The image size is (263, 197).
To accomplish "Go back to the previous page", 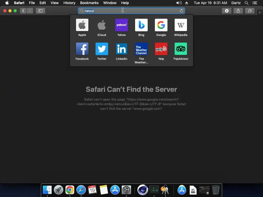I will pyautogui.click(x=23, y=11).
